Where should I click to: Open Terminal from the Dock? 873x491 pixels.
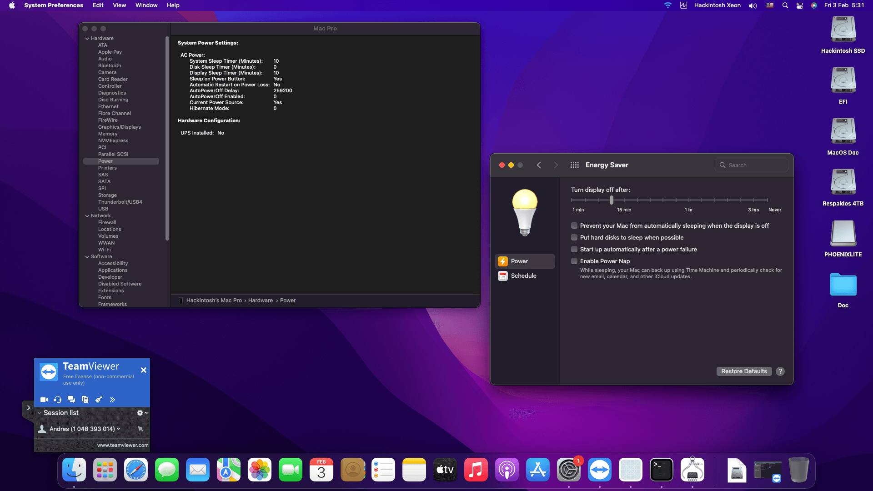pos(662,470)
